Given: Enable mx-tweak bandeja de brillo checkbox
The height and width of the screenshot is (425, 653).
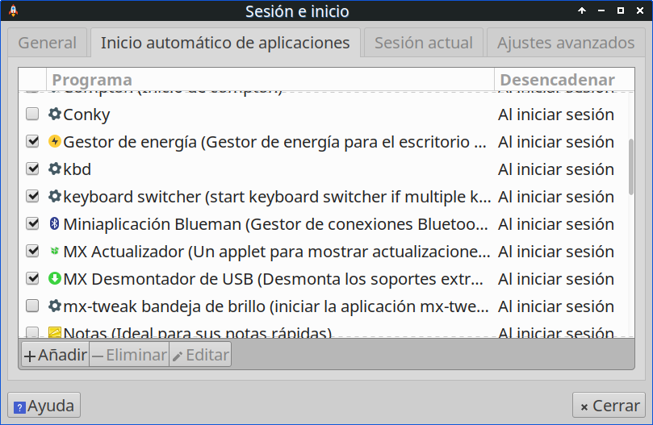Looking at the screenshot, I should 32,306.
